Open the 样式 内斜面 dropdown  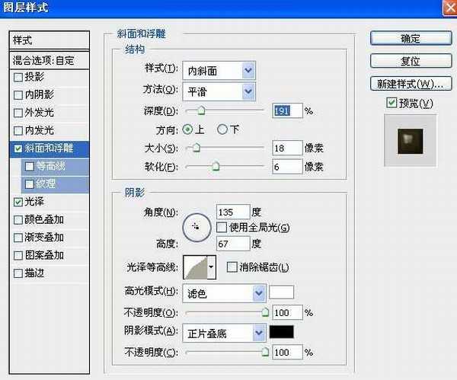248,71
